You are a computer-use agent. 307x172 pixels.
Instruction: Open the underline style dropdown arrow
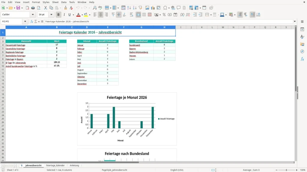tap(73, 15)
